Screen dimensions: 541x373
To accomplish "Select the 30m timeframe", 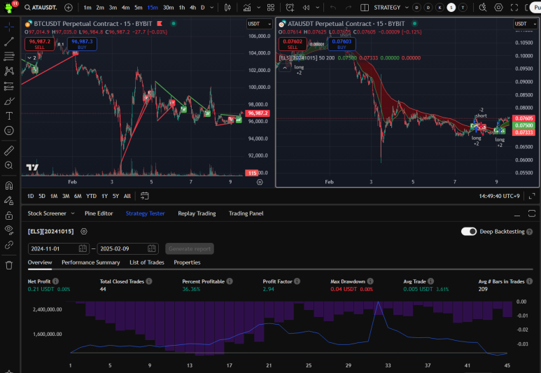I will 169,7.
